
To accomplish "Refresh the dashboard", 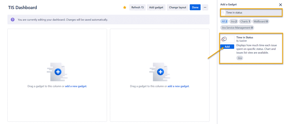I will (x=138, y=7).
